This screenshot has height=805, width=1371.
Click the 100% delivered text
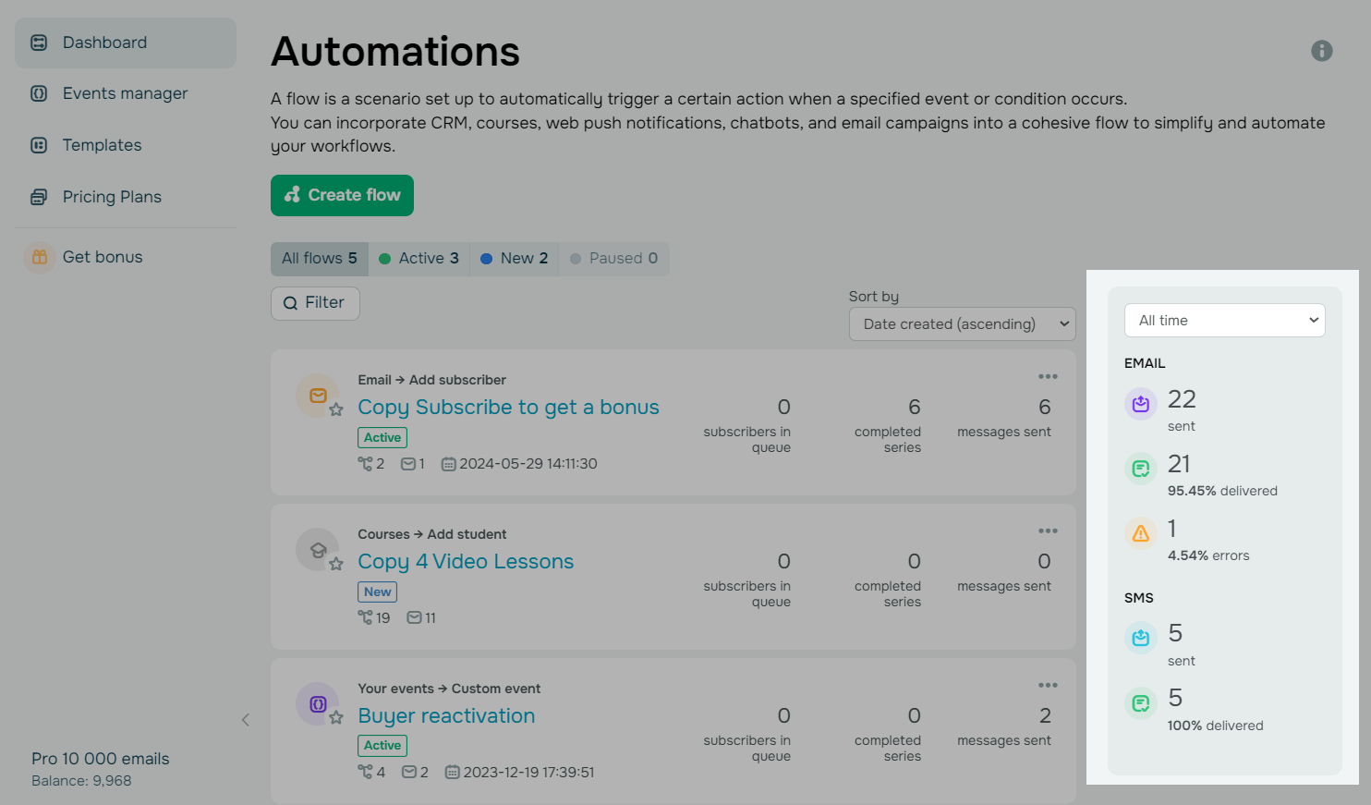point(1215,726)
